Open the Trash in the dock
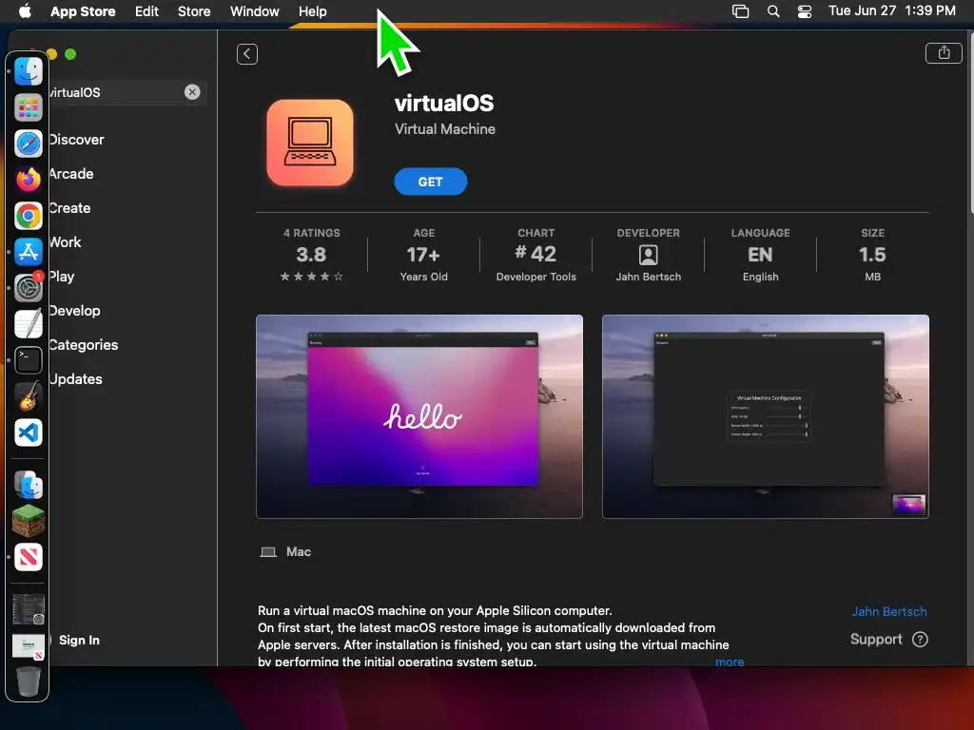Screen dimensions: 974x730 tap(28, 681)
